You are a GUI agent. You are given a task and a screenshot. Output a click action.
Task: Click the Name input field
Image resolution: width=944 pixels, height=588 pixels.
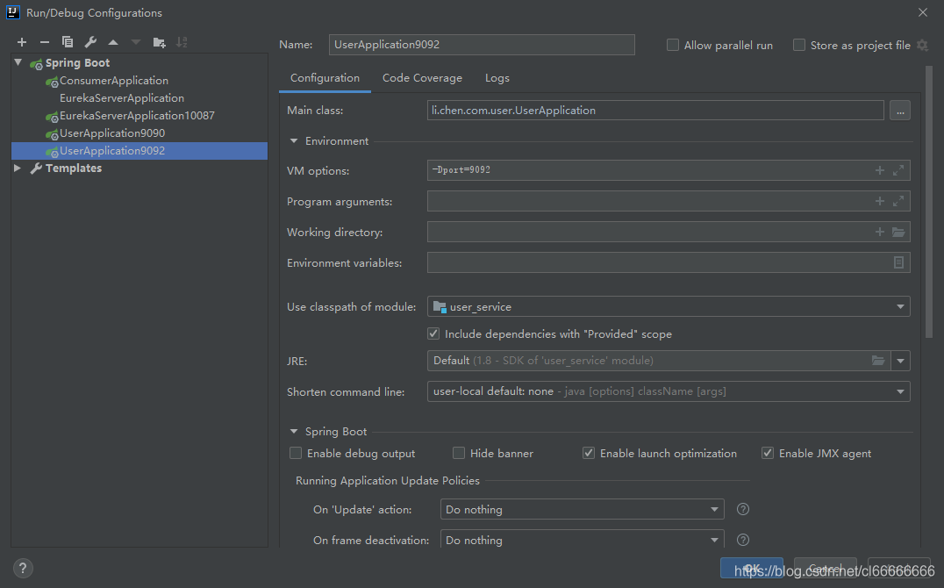tap(482, 45)
